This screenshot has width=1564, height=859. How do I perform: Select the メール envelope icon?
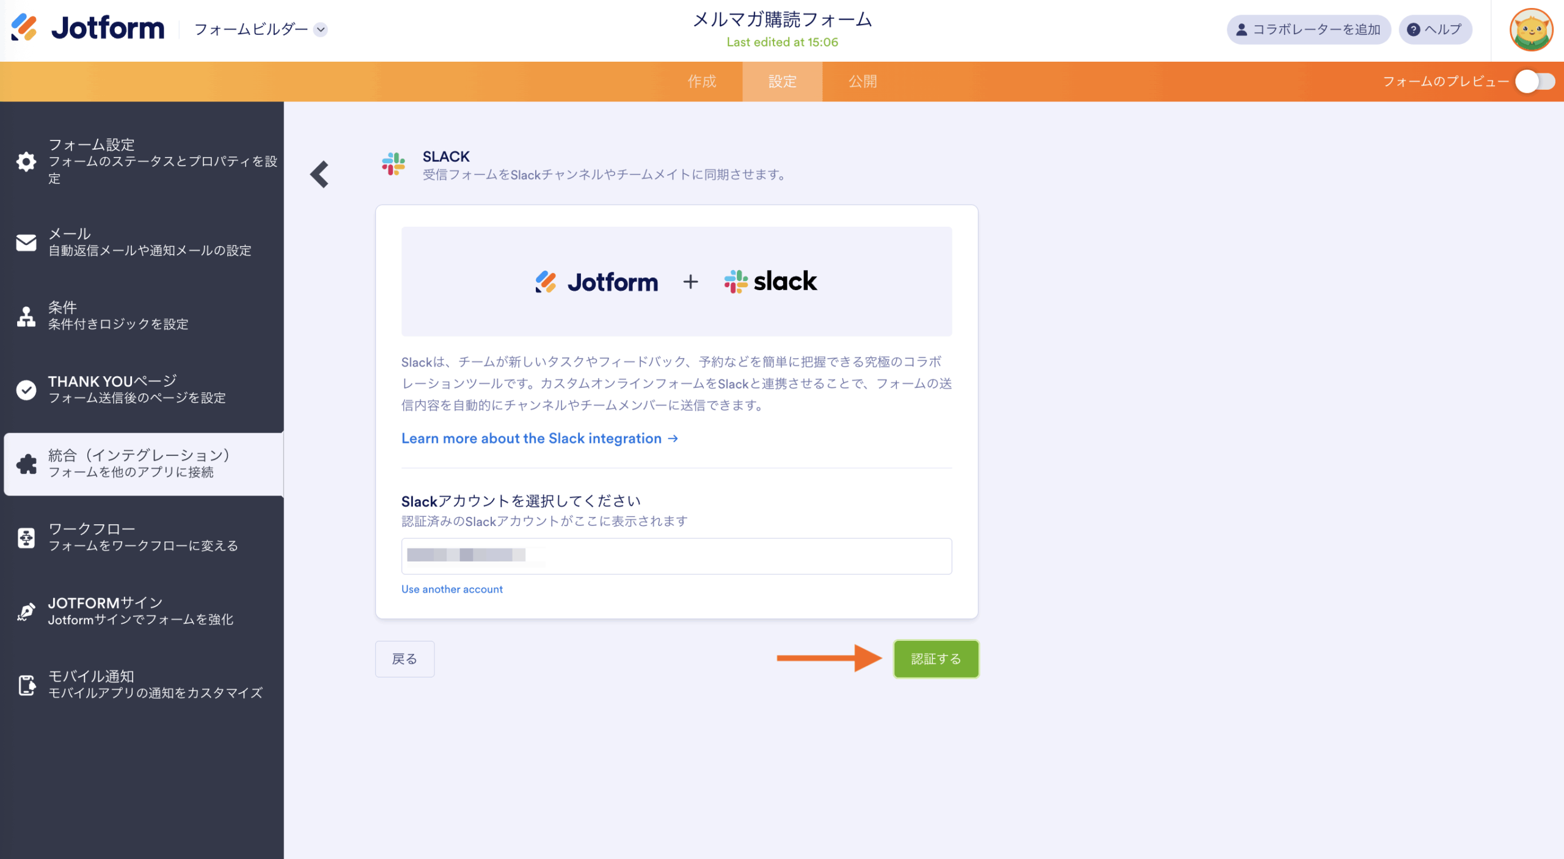click(x=26, y=243)
